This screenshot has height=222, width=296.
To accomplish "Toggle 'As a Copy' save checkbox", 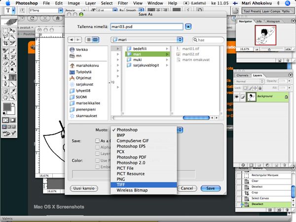I will point(97,141).
